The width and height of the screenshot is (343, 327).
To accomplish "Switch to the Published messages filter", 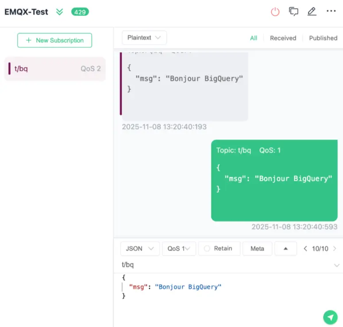I will click(323, 38).
